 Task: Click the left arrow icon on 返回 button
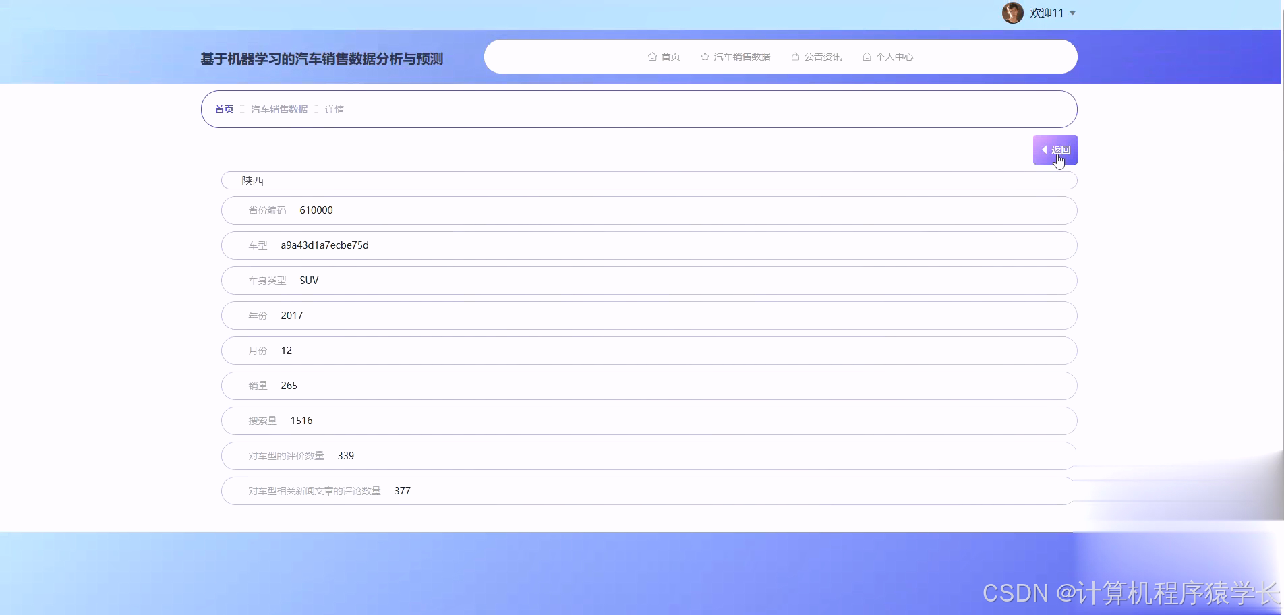[1046, 149]
